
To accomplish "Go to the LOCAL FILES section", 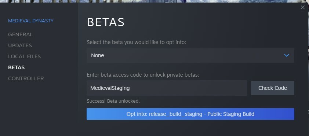I will 25,56.
